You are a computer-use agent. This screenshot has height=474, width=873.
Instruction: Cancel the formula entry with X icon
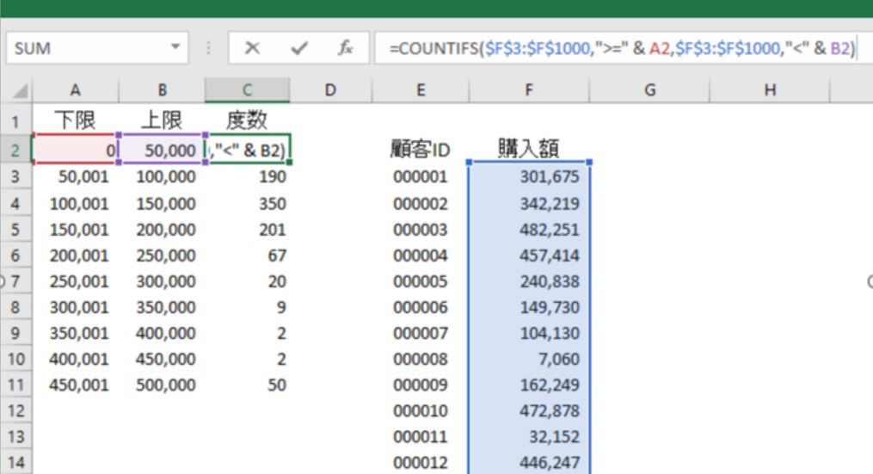[252, 48]
